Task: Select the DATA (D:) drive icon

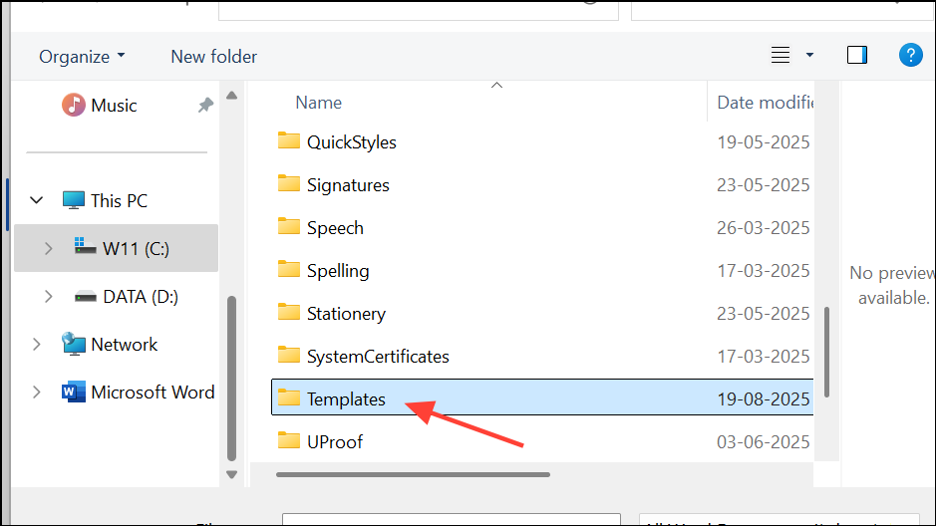Action: (x=86, y=296)
